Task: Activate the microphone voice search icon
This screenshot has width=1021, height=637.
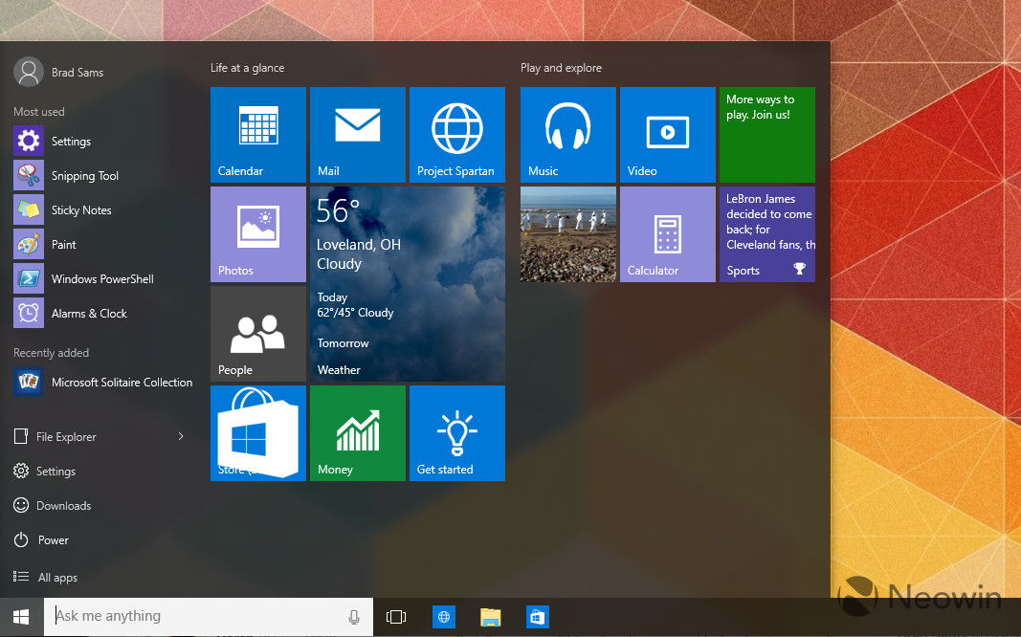Action: point(354,617)
